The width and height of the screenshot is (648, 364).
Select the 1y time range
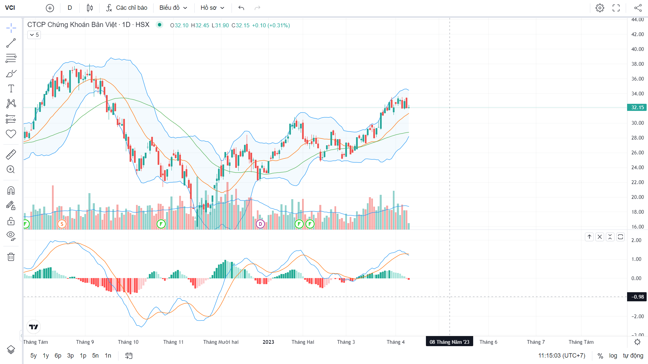(46, 356)
